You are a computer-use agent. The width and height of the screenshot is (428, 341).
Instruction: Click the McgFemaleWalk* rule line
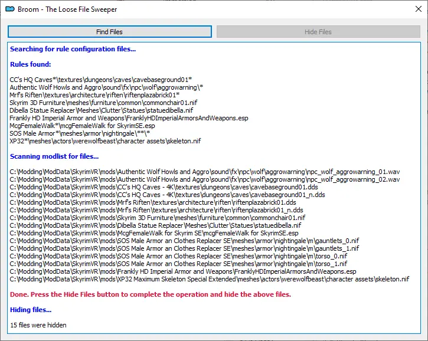click(x=82, y=126)
